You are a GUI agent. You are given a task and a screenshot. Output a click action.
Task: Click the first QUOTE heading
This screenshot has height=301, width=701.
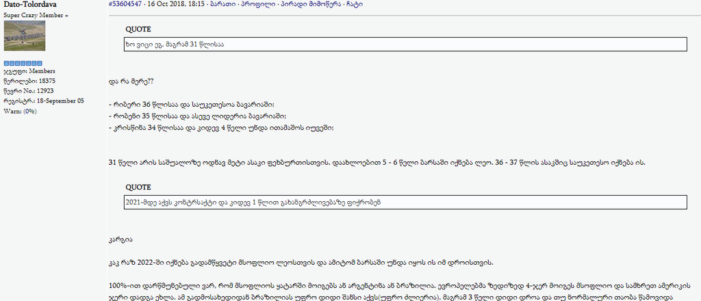pos(138,29)
